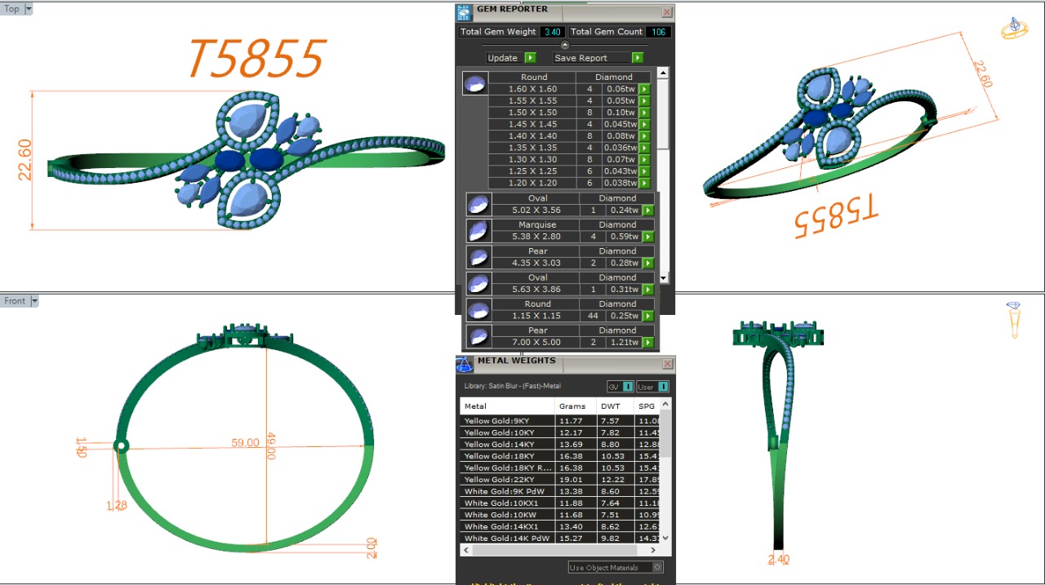
Task: Click the Metal Weights panel icon
Action: [x=465, y=364]
